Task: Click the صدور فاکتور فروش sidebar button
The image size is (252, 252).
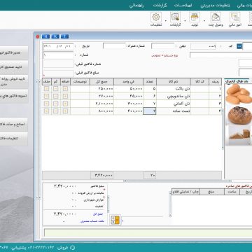Action: [x=14, y=52]
